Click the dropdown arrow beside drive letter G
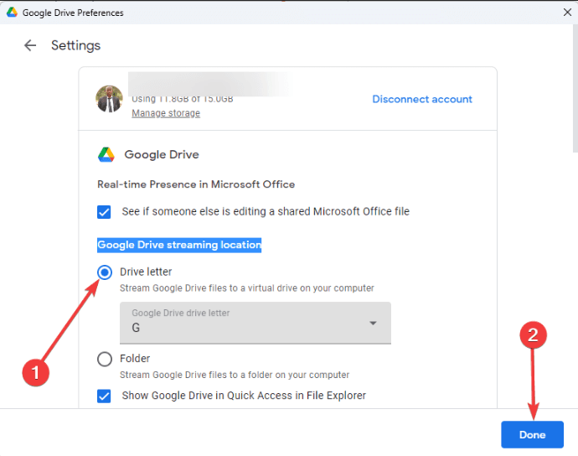578x456 pixels. point(373,323)
